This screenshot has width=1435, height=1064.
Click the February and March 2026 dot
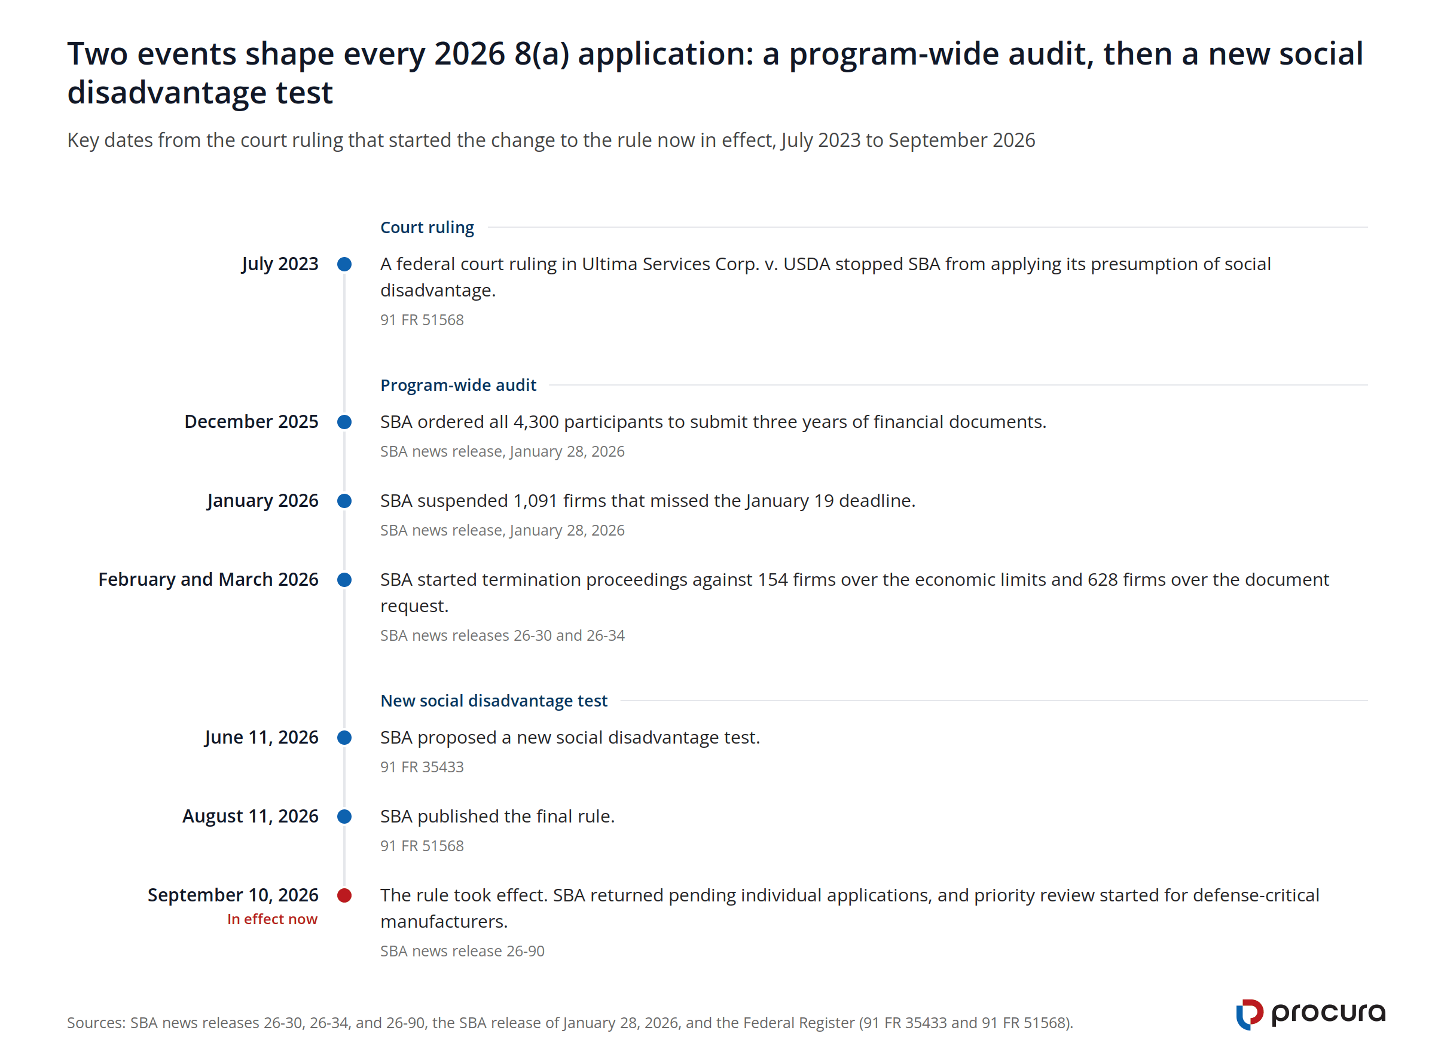[344, 580]
